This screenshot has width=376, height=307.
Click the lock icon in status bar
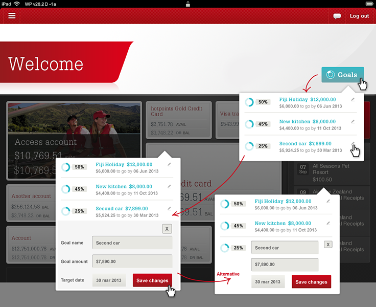[188, 4]
